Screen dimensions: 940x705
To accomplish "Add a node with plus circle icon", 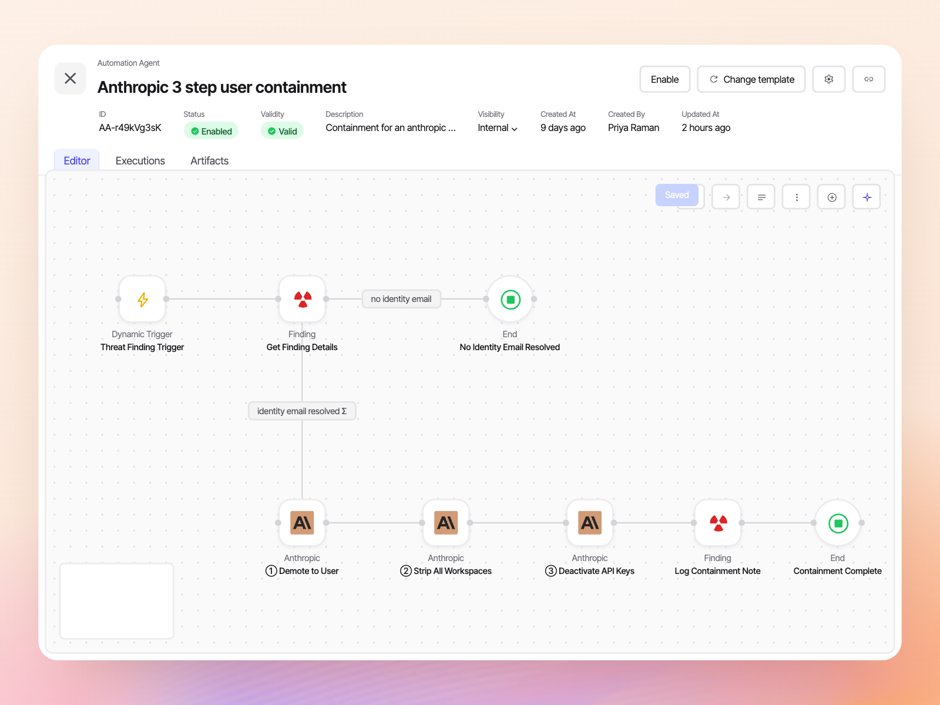I will click(832, 197).
